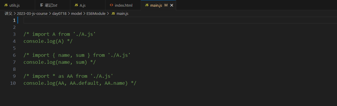Click line number 6 in gutter
This screenshot has height=106, width=337.
coord(14,55)
